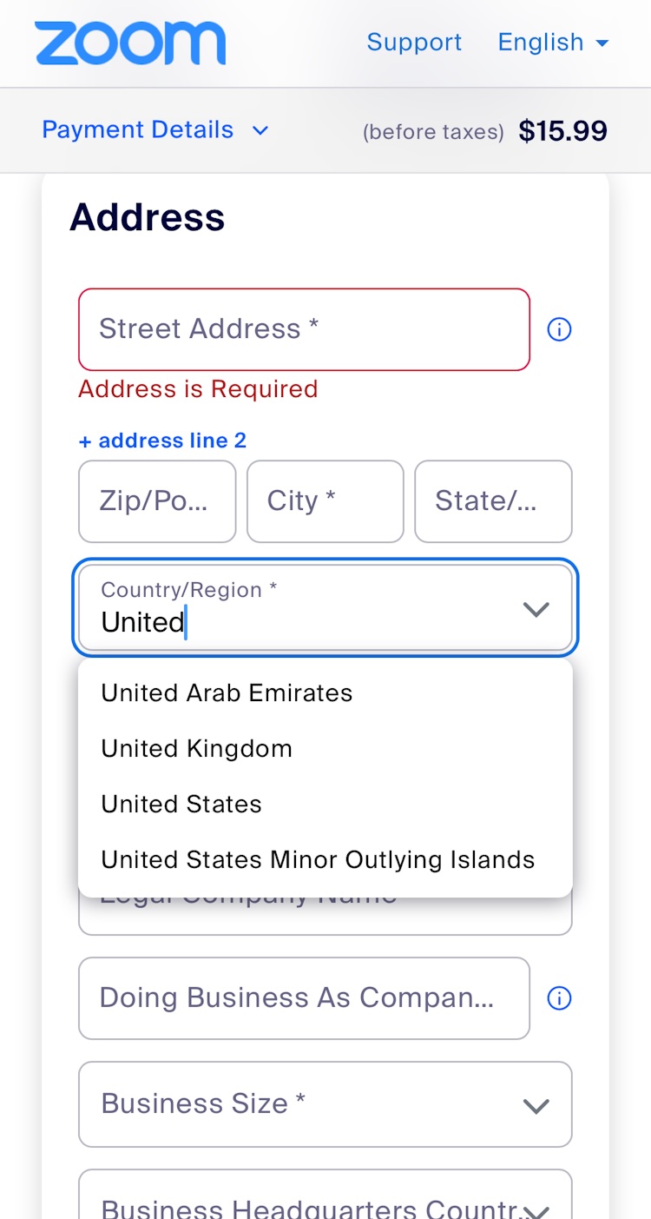Image resolution: width=651 pixels, height=1219 pixels.
Task: Click the Zoom logo
Action: click(x=130, y=43)
